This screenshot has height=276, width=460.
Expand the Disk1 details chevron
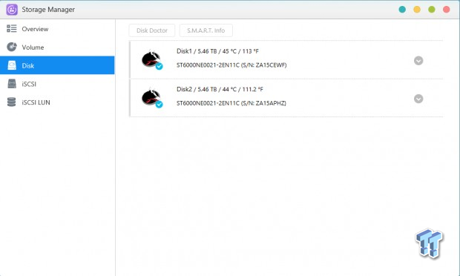click(418, 61)
